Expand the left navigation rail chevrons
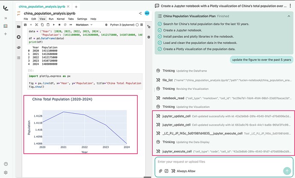 pyautogui.click(x=6, y=18)
